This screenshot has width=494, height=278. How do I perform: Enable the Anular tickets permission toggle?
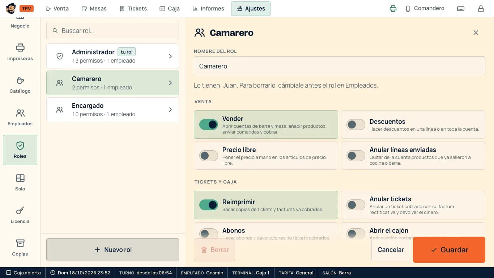tap(356, 205)
